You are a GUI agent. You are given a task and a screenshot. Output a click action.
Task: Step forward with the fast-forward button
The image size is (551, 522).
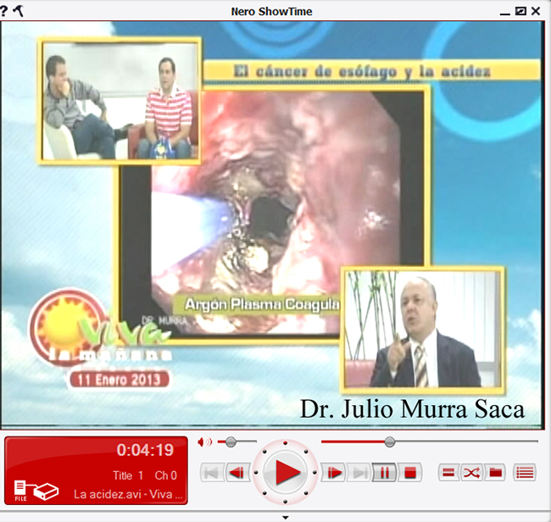(x=336, y=473)
